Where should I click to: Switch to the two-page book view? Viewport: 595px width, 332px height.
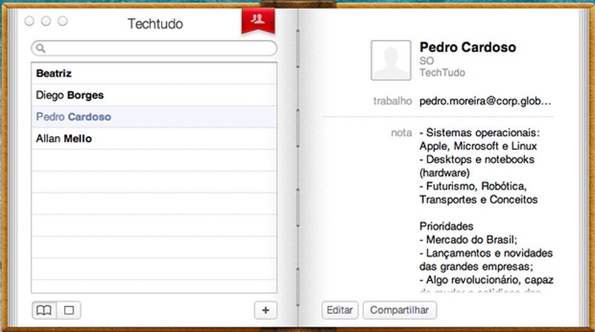[x=44, y=310]
